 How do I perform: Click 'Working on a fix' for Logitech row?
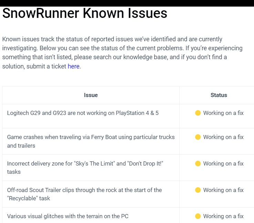click(223, 113)
